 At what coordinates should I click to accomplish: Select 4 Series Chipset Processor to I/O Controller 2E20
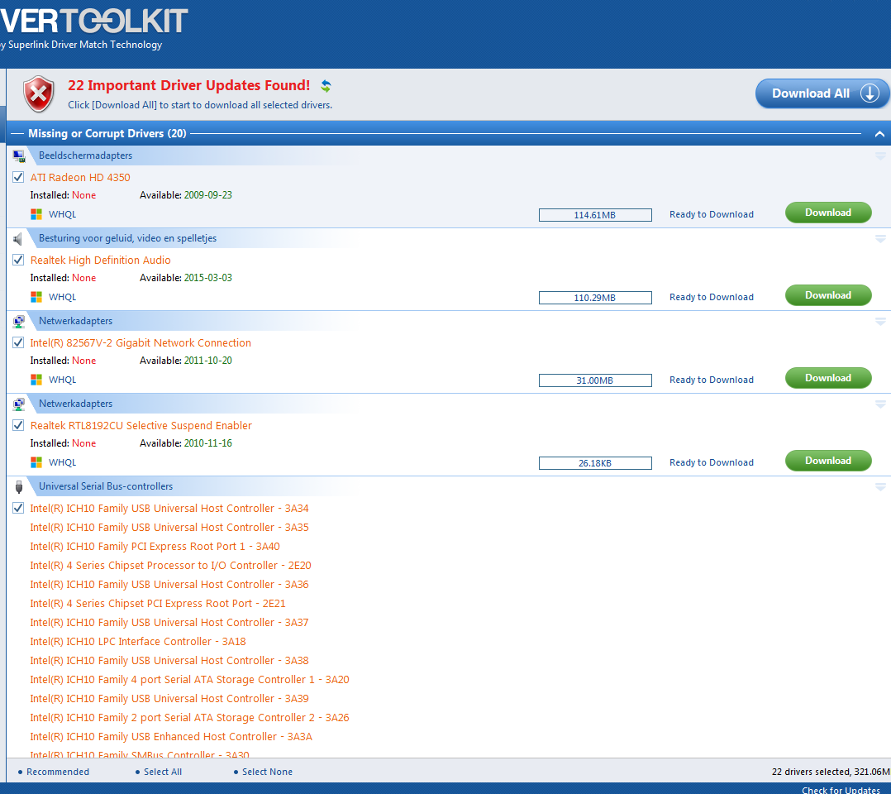point(170,566)
